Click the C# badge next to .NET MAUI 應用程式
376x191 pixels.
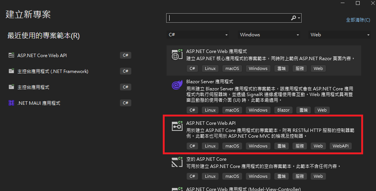[126, 103]
